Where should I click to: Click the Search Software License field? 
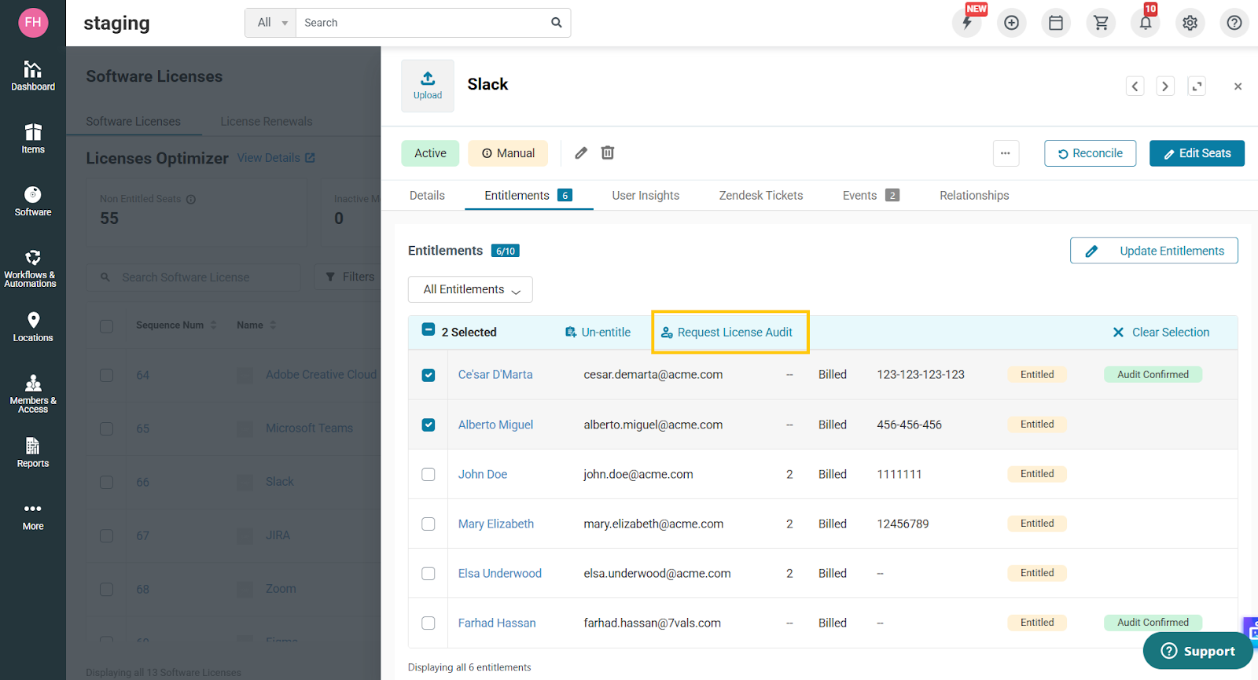[x=193, y=278]
